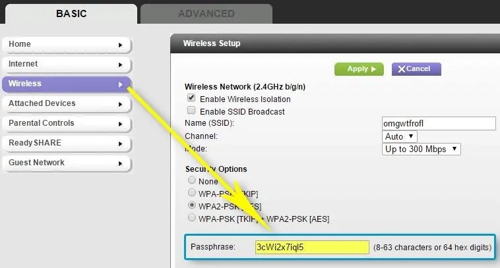This screenshot has width=500, height=268.
Task: Click arrow icon next to Guest Network
Action: click(x=121, y=163)
